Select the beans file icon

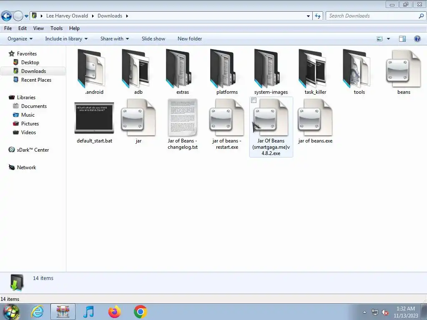pos(404,69)
